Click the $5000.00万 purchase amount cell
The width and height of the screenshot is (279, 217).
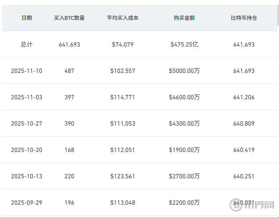pos(184,71)
